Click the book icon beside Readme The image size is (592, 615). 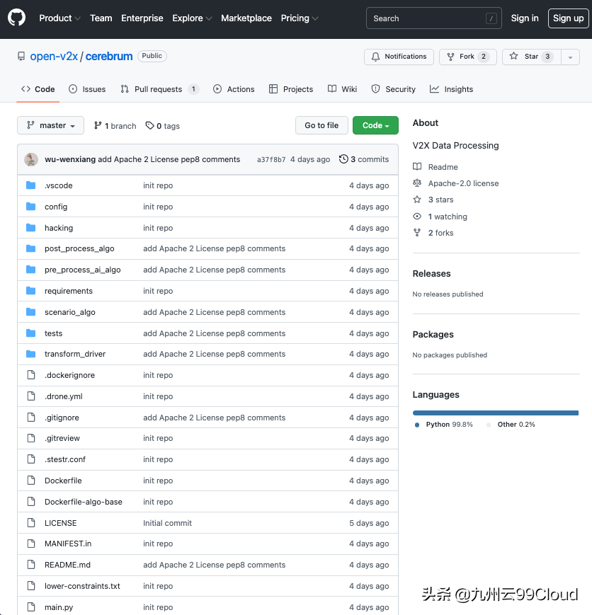click(417, 166)
